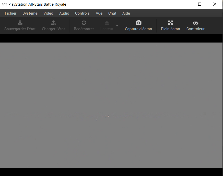Open the Aide help menu

(x=126, y=13)
